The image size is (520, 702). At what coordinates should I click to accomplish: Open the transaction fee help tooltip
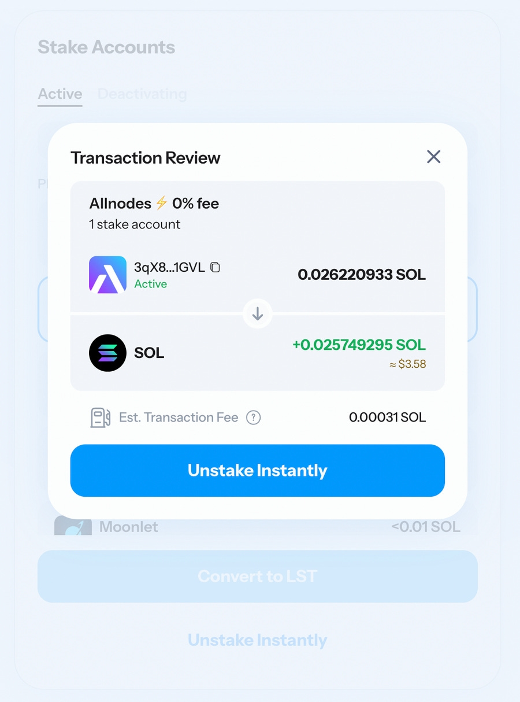point(253,417)
